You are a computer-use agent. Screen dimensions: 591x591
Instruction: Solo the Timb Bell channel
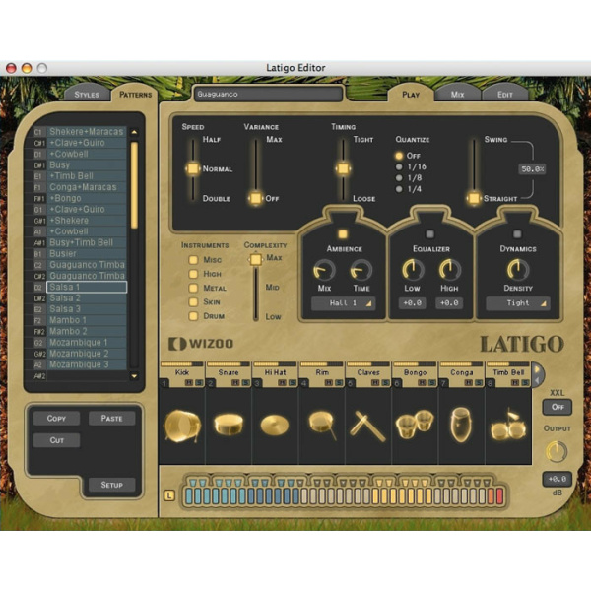[525, 382]
